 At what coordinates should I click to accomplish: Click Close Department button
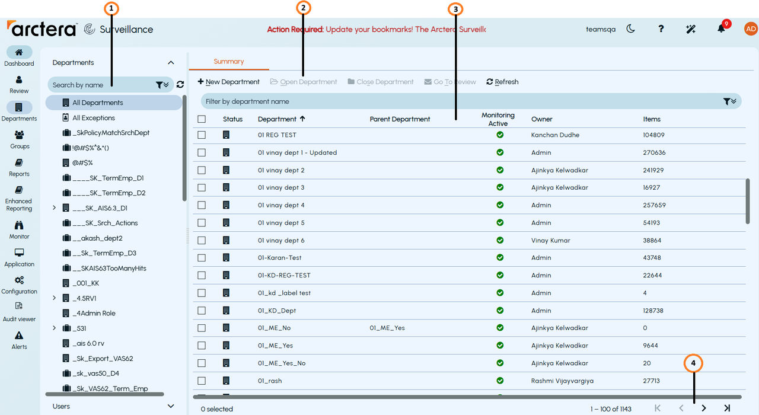[381, 82]
